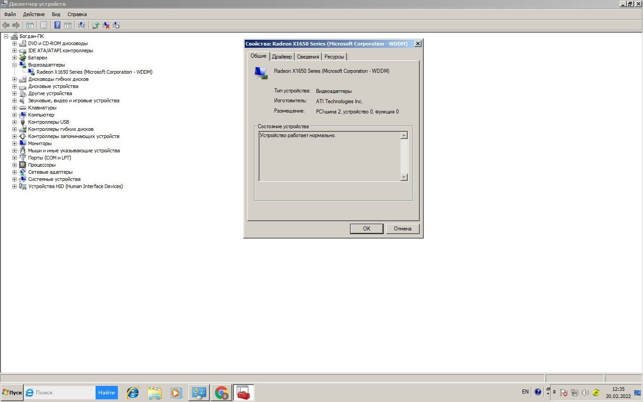
Task: Expand the Дисковые устройства node
Action: coord(14,86)
